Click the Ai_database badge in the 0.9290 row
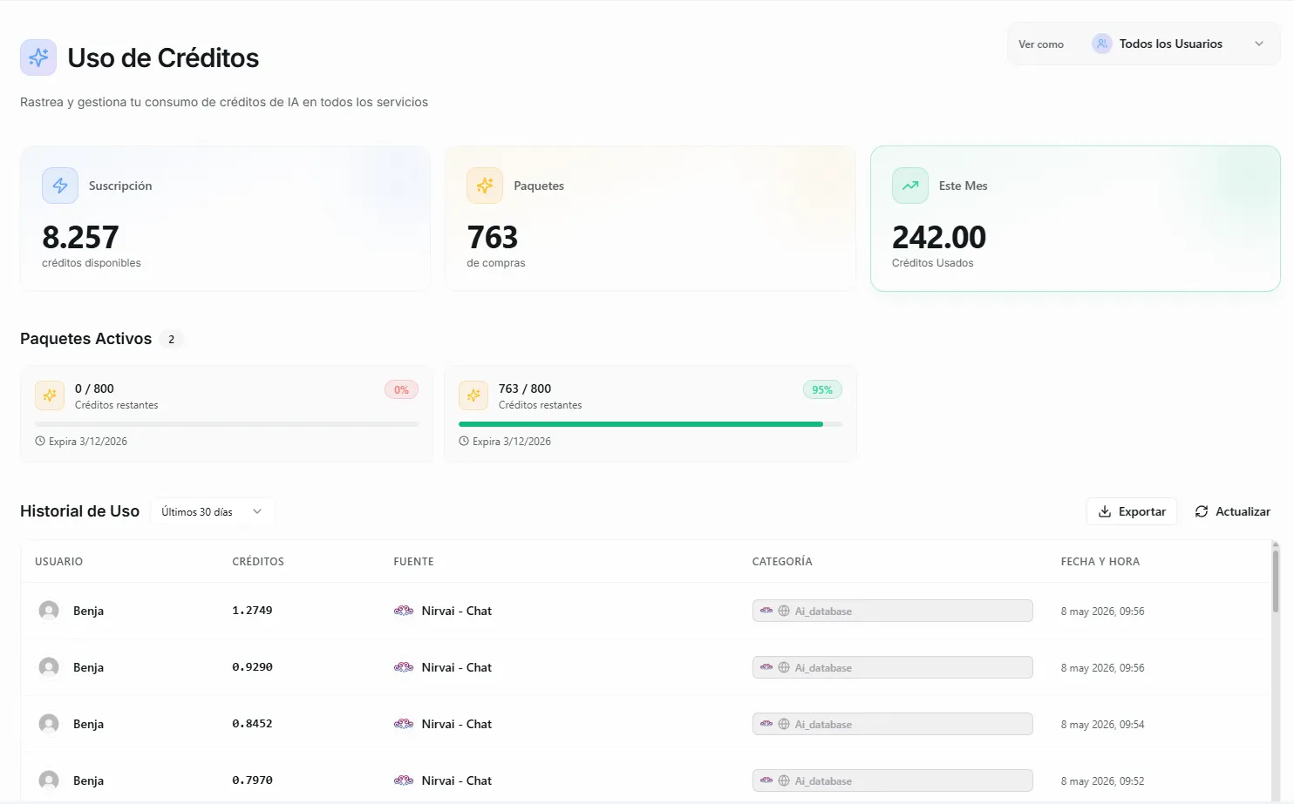Screen dimensions: 1294x804 point(893,667)
